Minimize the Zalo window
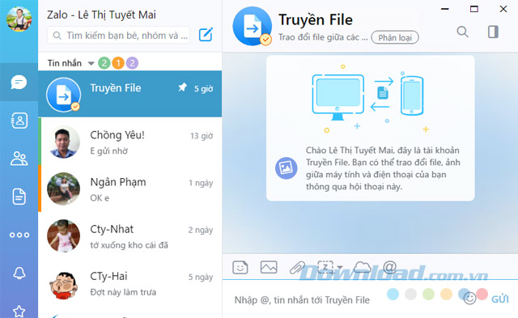 click(x=445, y=9)
